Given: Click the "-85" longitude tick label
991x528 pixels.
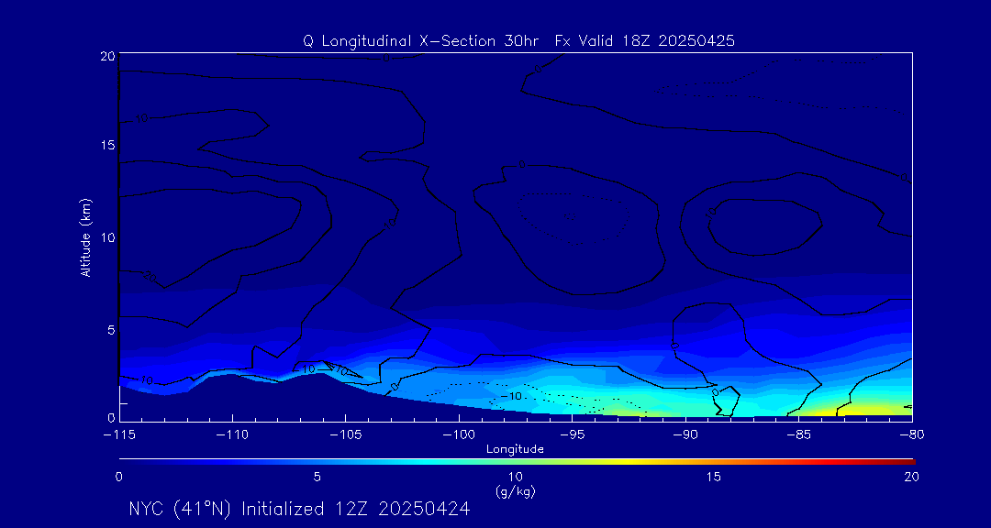Looking at the screenshot, I should tap(798, 435).
